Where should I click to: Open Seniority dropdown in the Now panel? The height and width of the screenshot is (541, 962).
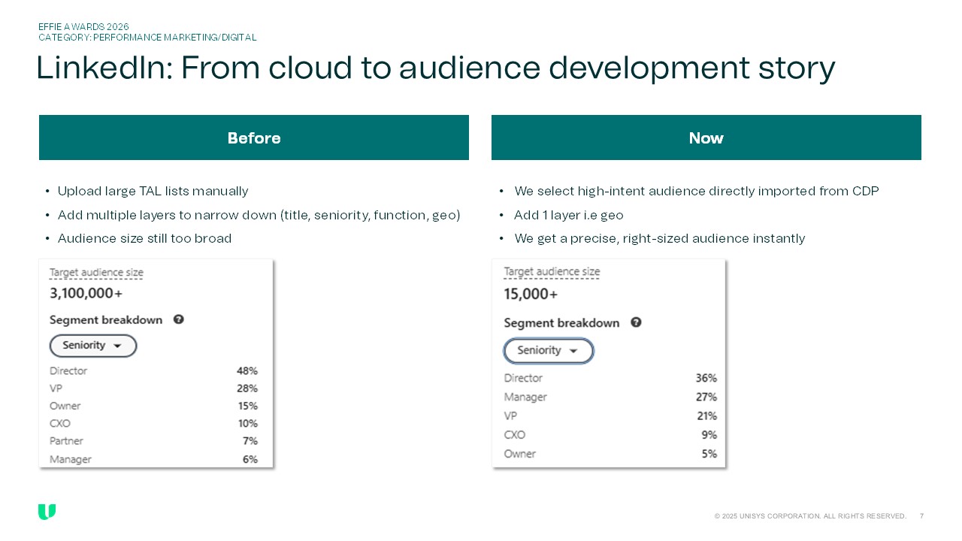point(548,351)
